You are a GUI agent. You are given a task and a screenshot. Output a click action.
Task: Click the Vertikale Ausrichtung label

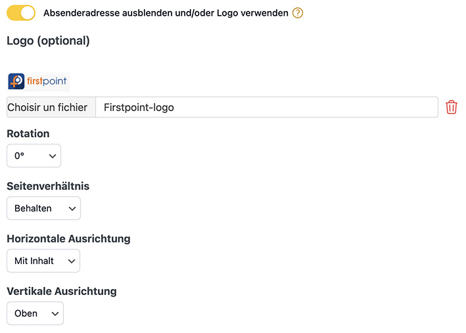tap(62, 292)
